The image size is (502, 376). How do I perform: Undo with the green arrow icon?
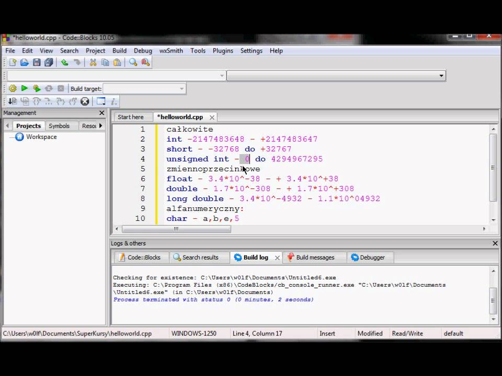point(65,62)
